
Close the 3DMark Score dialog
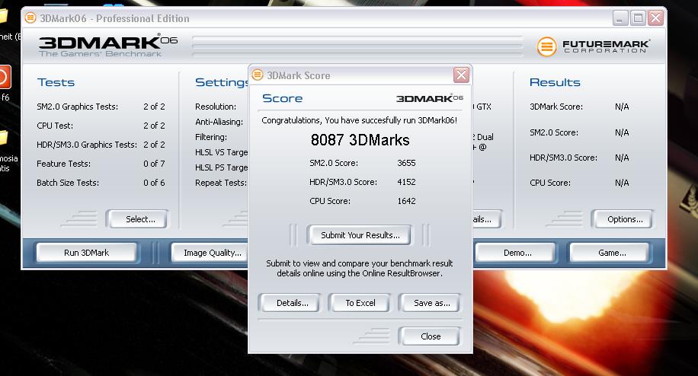430,336
